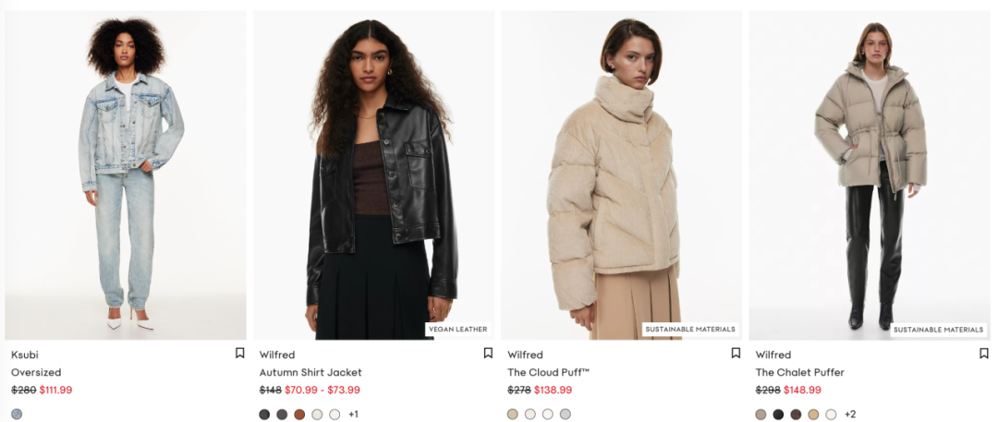
Task: Expand +2 more colors for The Chalet Puffer
Action: point(850,415)
